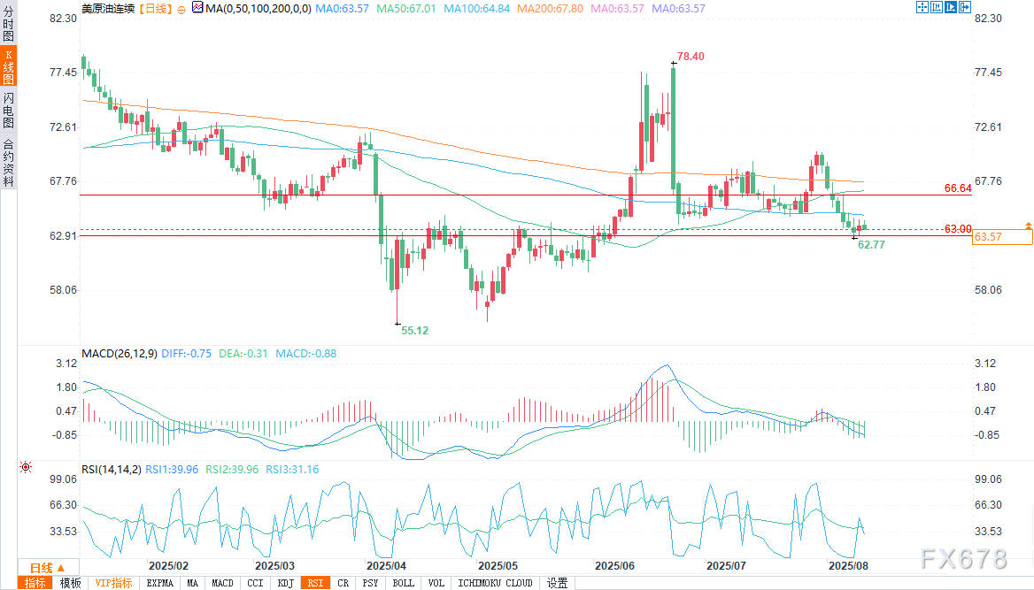Select the KDJ indicator tab
This screenshot has width=1034, height=590.
click(x=285, y=583)
